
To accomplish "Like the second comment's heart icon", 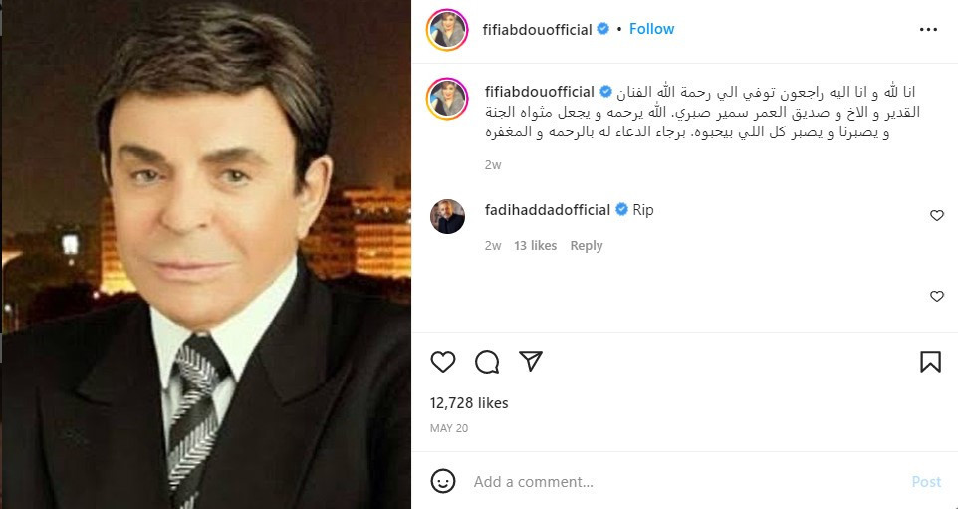I will click(x=937, y=297).
